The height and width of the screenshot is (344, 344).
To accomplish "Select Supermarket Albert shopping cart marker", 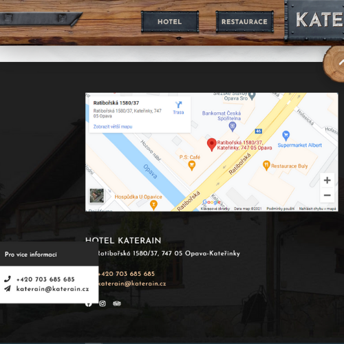I will 286,136.
